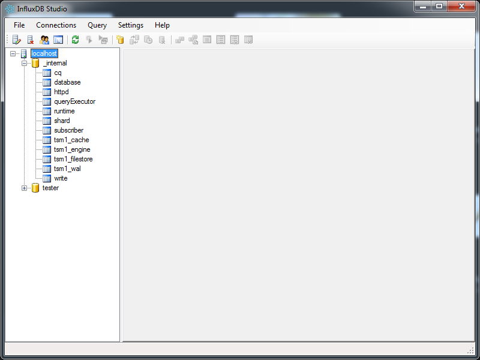Click the gray lined window toolbar icon
Image resolution: width=480 pixels, height=360 pixels.
pos(207,40)
